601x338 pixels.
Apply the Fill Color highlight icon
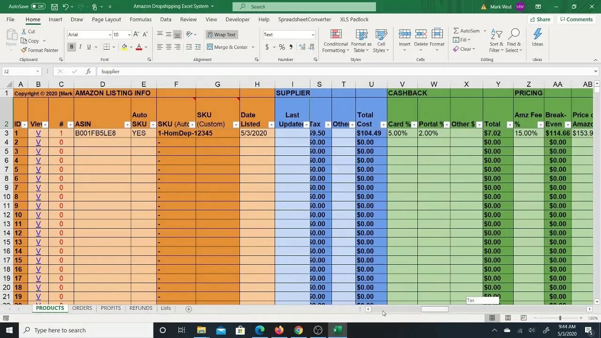tap(124, 47)
